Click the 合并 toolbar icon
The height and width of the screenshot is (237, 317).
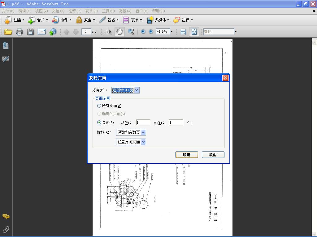pos(32,20)
